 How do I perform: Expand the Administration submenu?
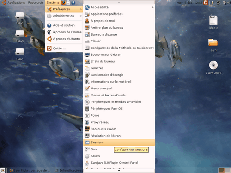pyautogui.click(x=64, y=16)
